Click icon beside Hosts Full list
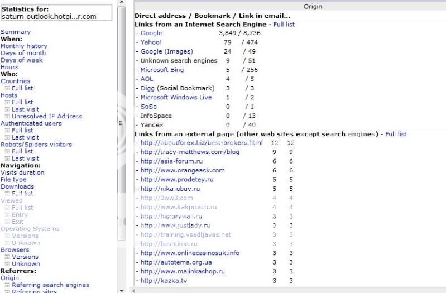This screenshot has height=293, width=446. (x=7, y=102)
